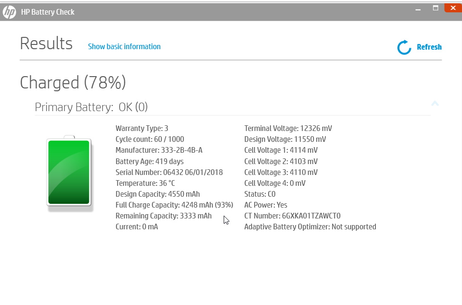Click the Battery Age: 419 days line

[149, 161]
